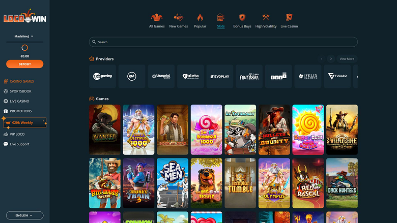Select the Caleta provider
The height and width of the screenshot is (223, 397).
click(191, 76)
